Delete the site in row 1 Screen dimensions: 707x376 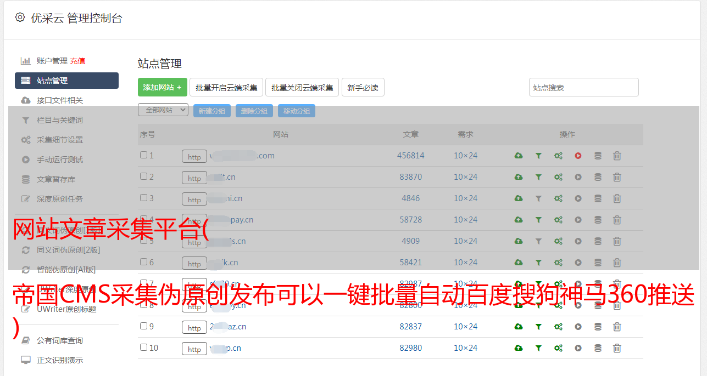coord(617,156)
